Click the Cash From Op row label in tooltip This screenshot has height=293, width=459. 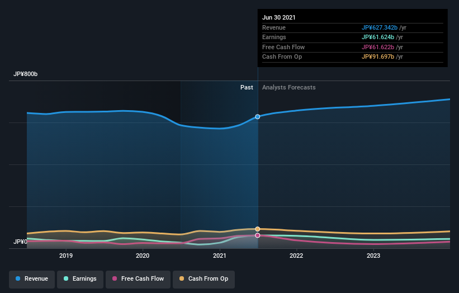282,57
